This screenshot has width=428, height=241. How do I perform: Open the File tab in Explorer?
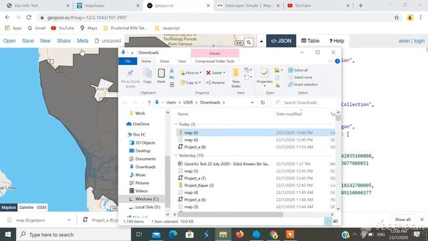(x=128, y=61)
